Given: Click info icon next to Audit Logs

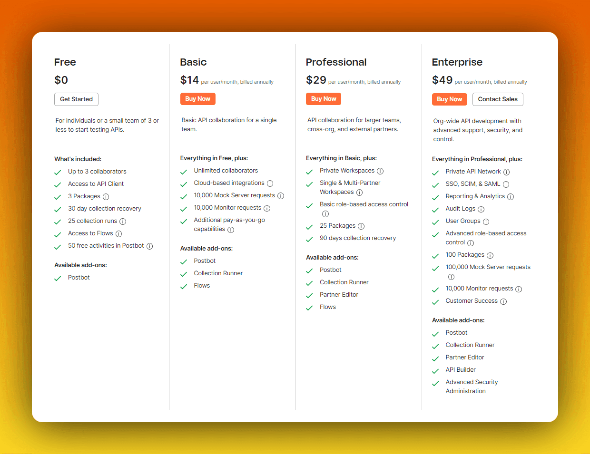Looking at the screenshot, I should pyautogui.click(x=481, y=209).
